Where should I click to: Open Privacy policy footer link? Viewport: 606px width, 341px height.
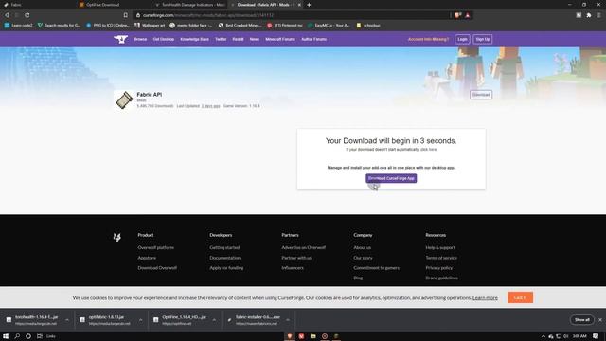[439, 267]
